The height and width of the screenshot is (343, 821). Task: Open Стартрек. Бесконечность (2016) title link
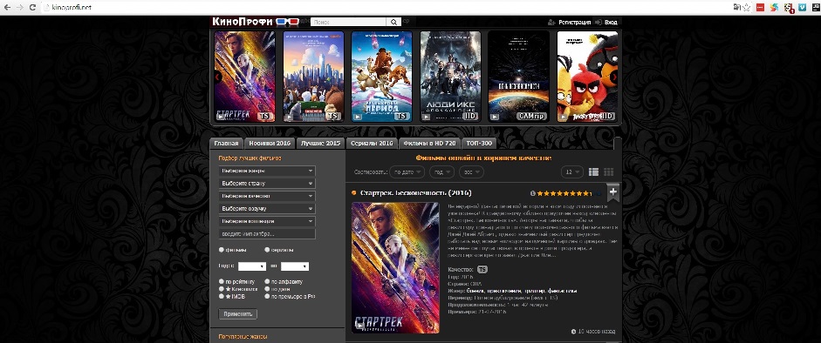tap(416, 192)
